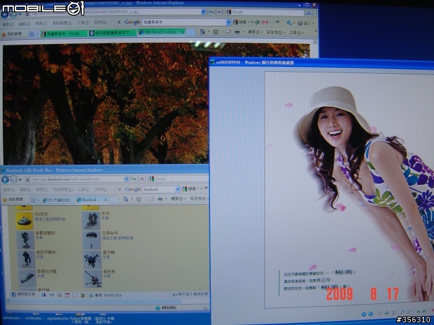Switch to the first Google tab in the top IE window
The height and width of the screenshot is (325, 434).
click(x=63, y=33)
